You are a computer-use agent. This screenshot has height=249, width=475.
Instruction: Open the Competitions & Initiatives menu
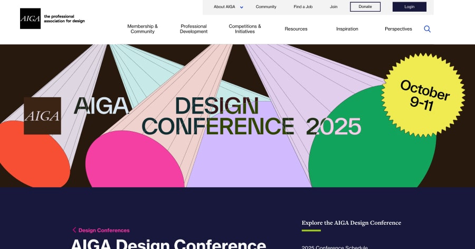[245, 29]
